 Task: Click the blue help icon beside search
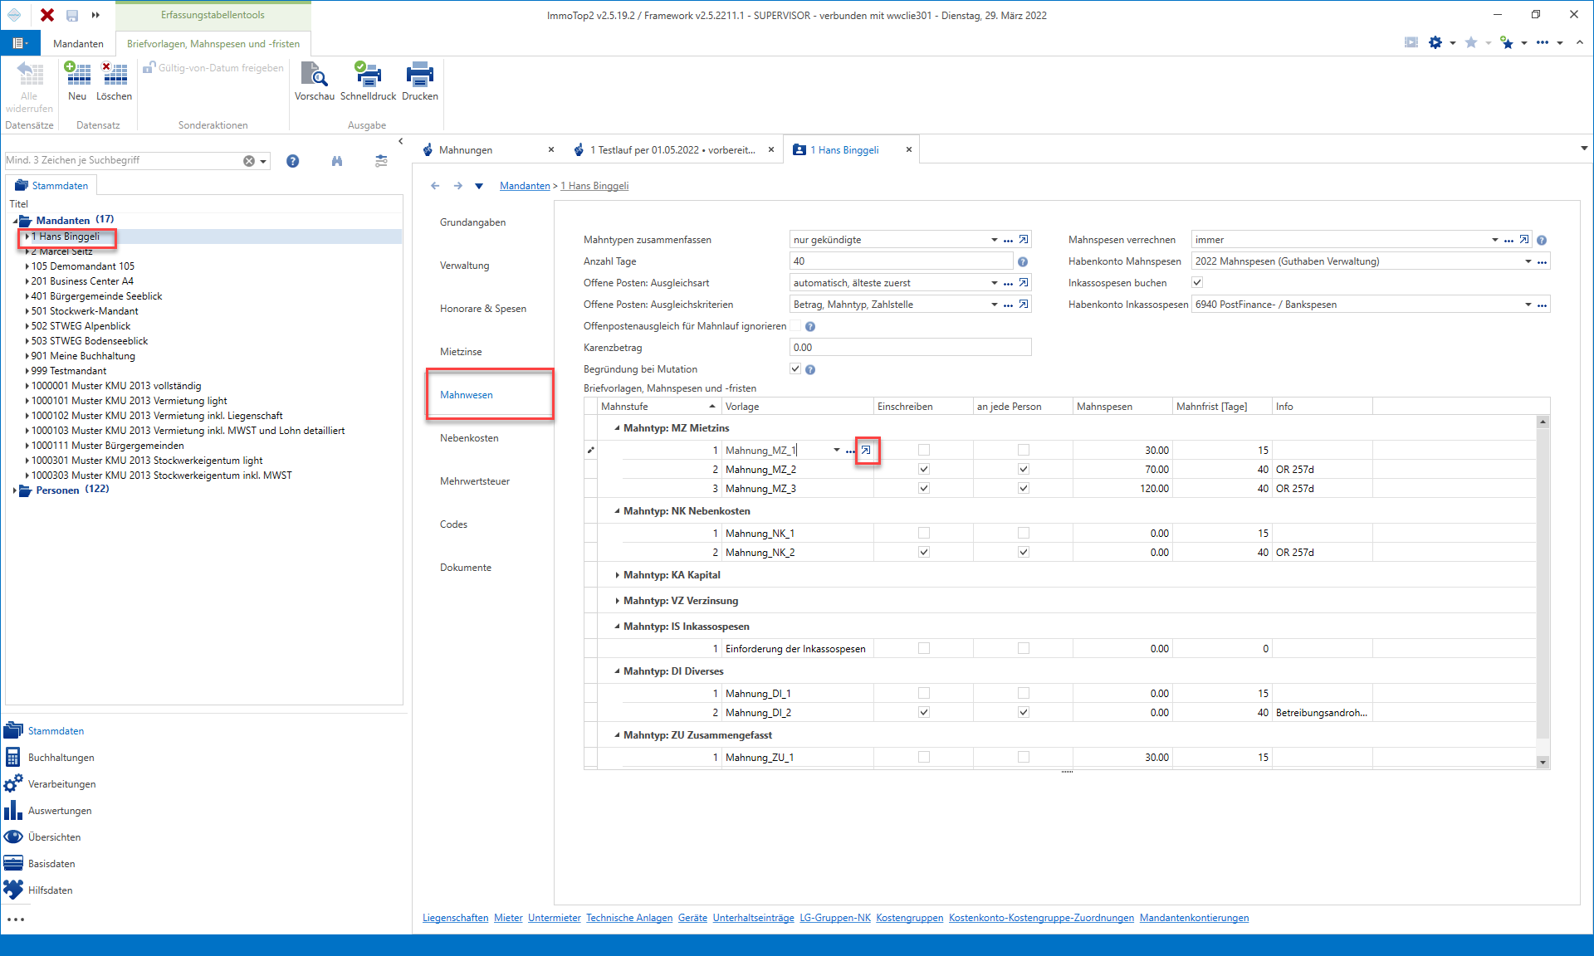tap(292, 161)
